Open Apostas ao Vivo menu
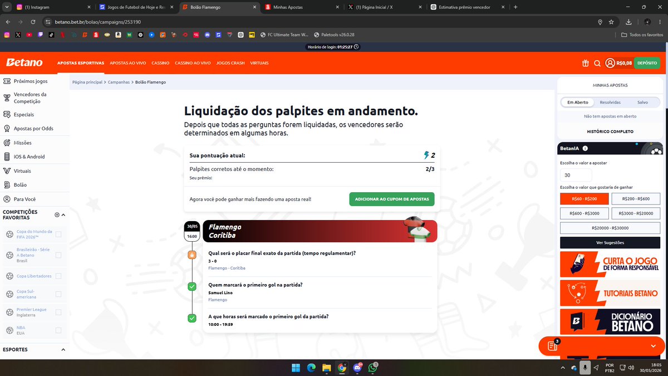Image resolution: width=668 pixels, height=376 pixels. [x=127, y=63]
